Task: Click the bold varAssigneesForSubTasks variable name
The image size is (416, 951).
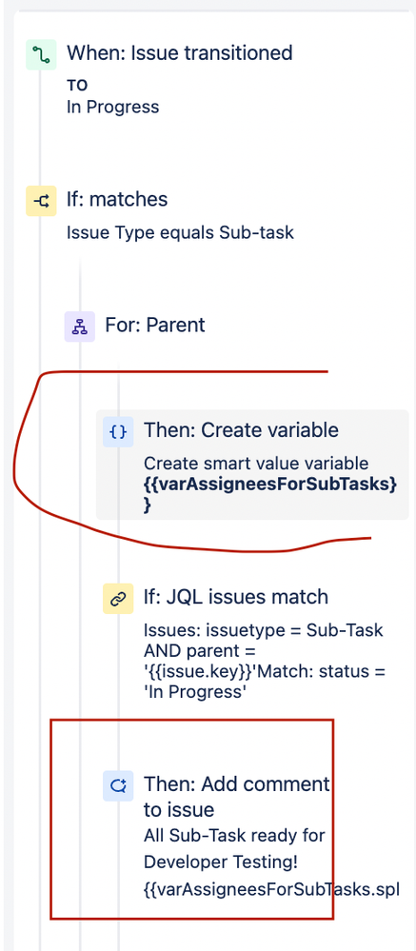Action: [270, 494]
